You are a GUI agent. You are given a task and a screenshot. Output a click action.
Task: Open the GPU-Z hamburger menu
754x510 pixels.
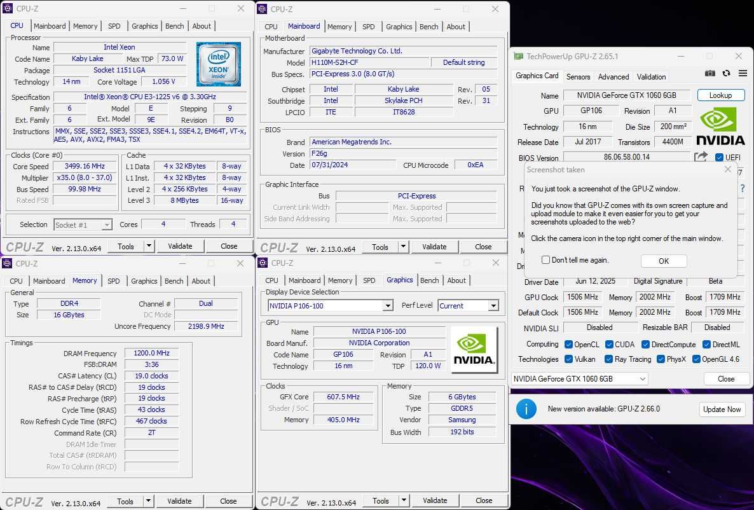[x=743, y=74]
